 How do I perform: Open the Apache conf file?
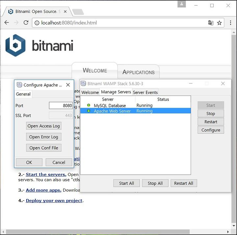(x=44, y=148)
